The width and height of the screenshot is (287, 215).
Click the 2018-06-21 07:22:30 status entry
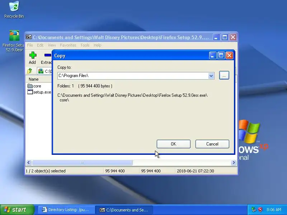(x=195, y=171)
